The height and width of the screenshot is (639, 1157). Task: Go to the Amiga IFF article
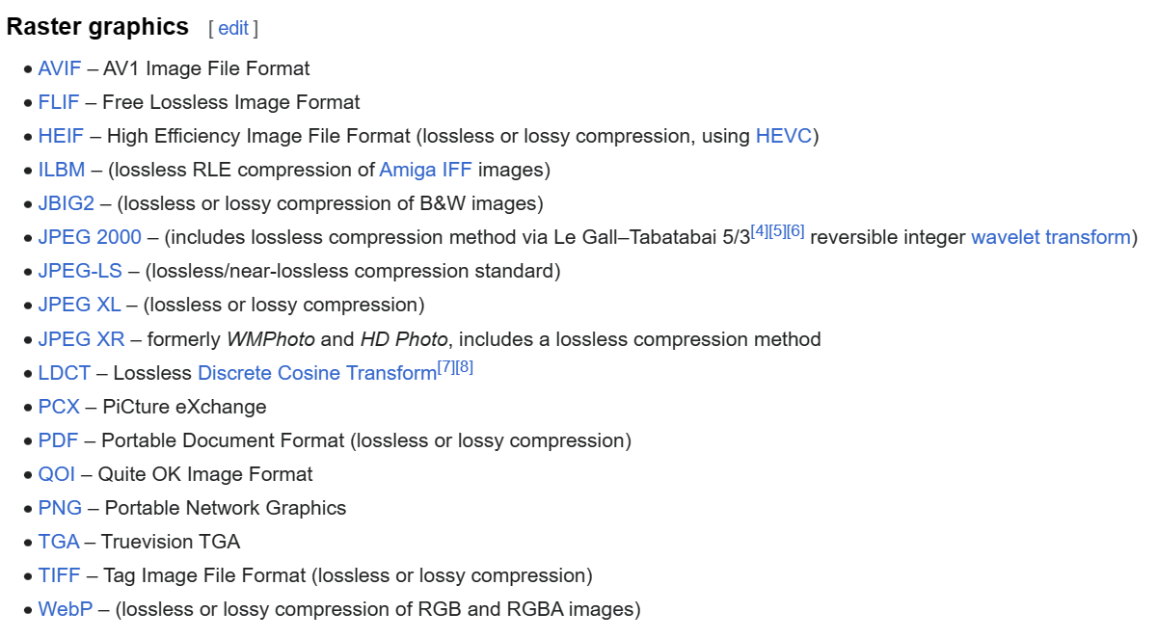(425, 170)
